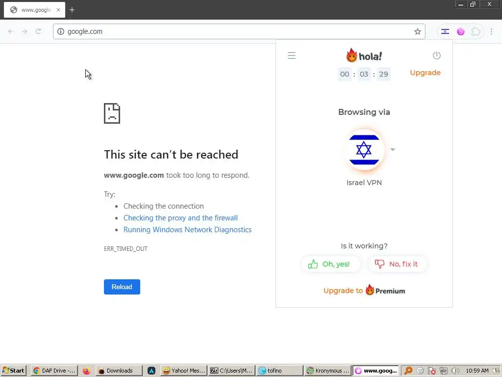Switch to Yahoo! Messenger taskbar item
Image resolution: width=502 pixels, height=377 pixels.
coord(184,371)
